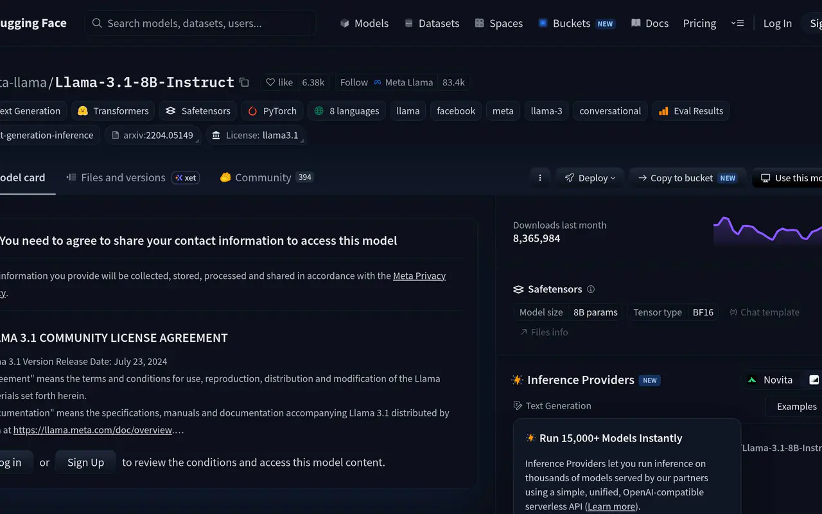Click the xet badge

[186, 178]
